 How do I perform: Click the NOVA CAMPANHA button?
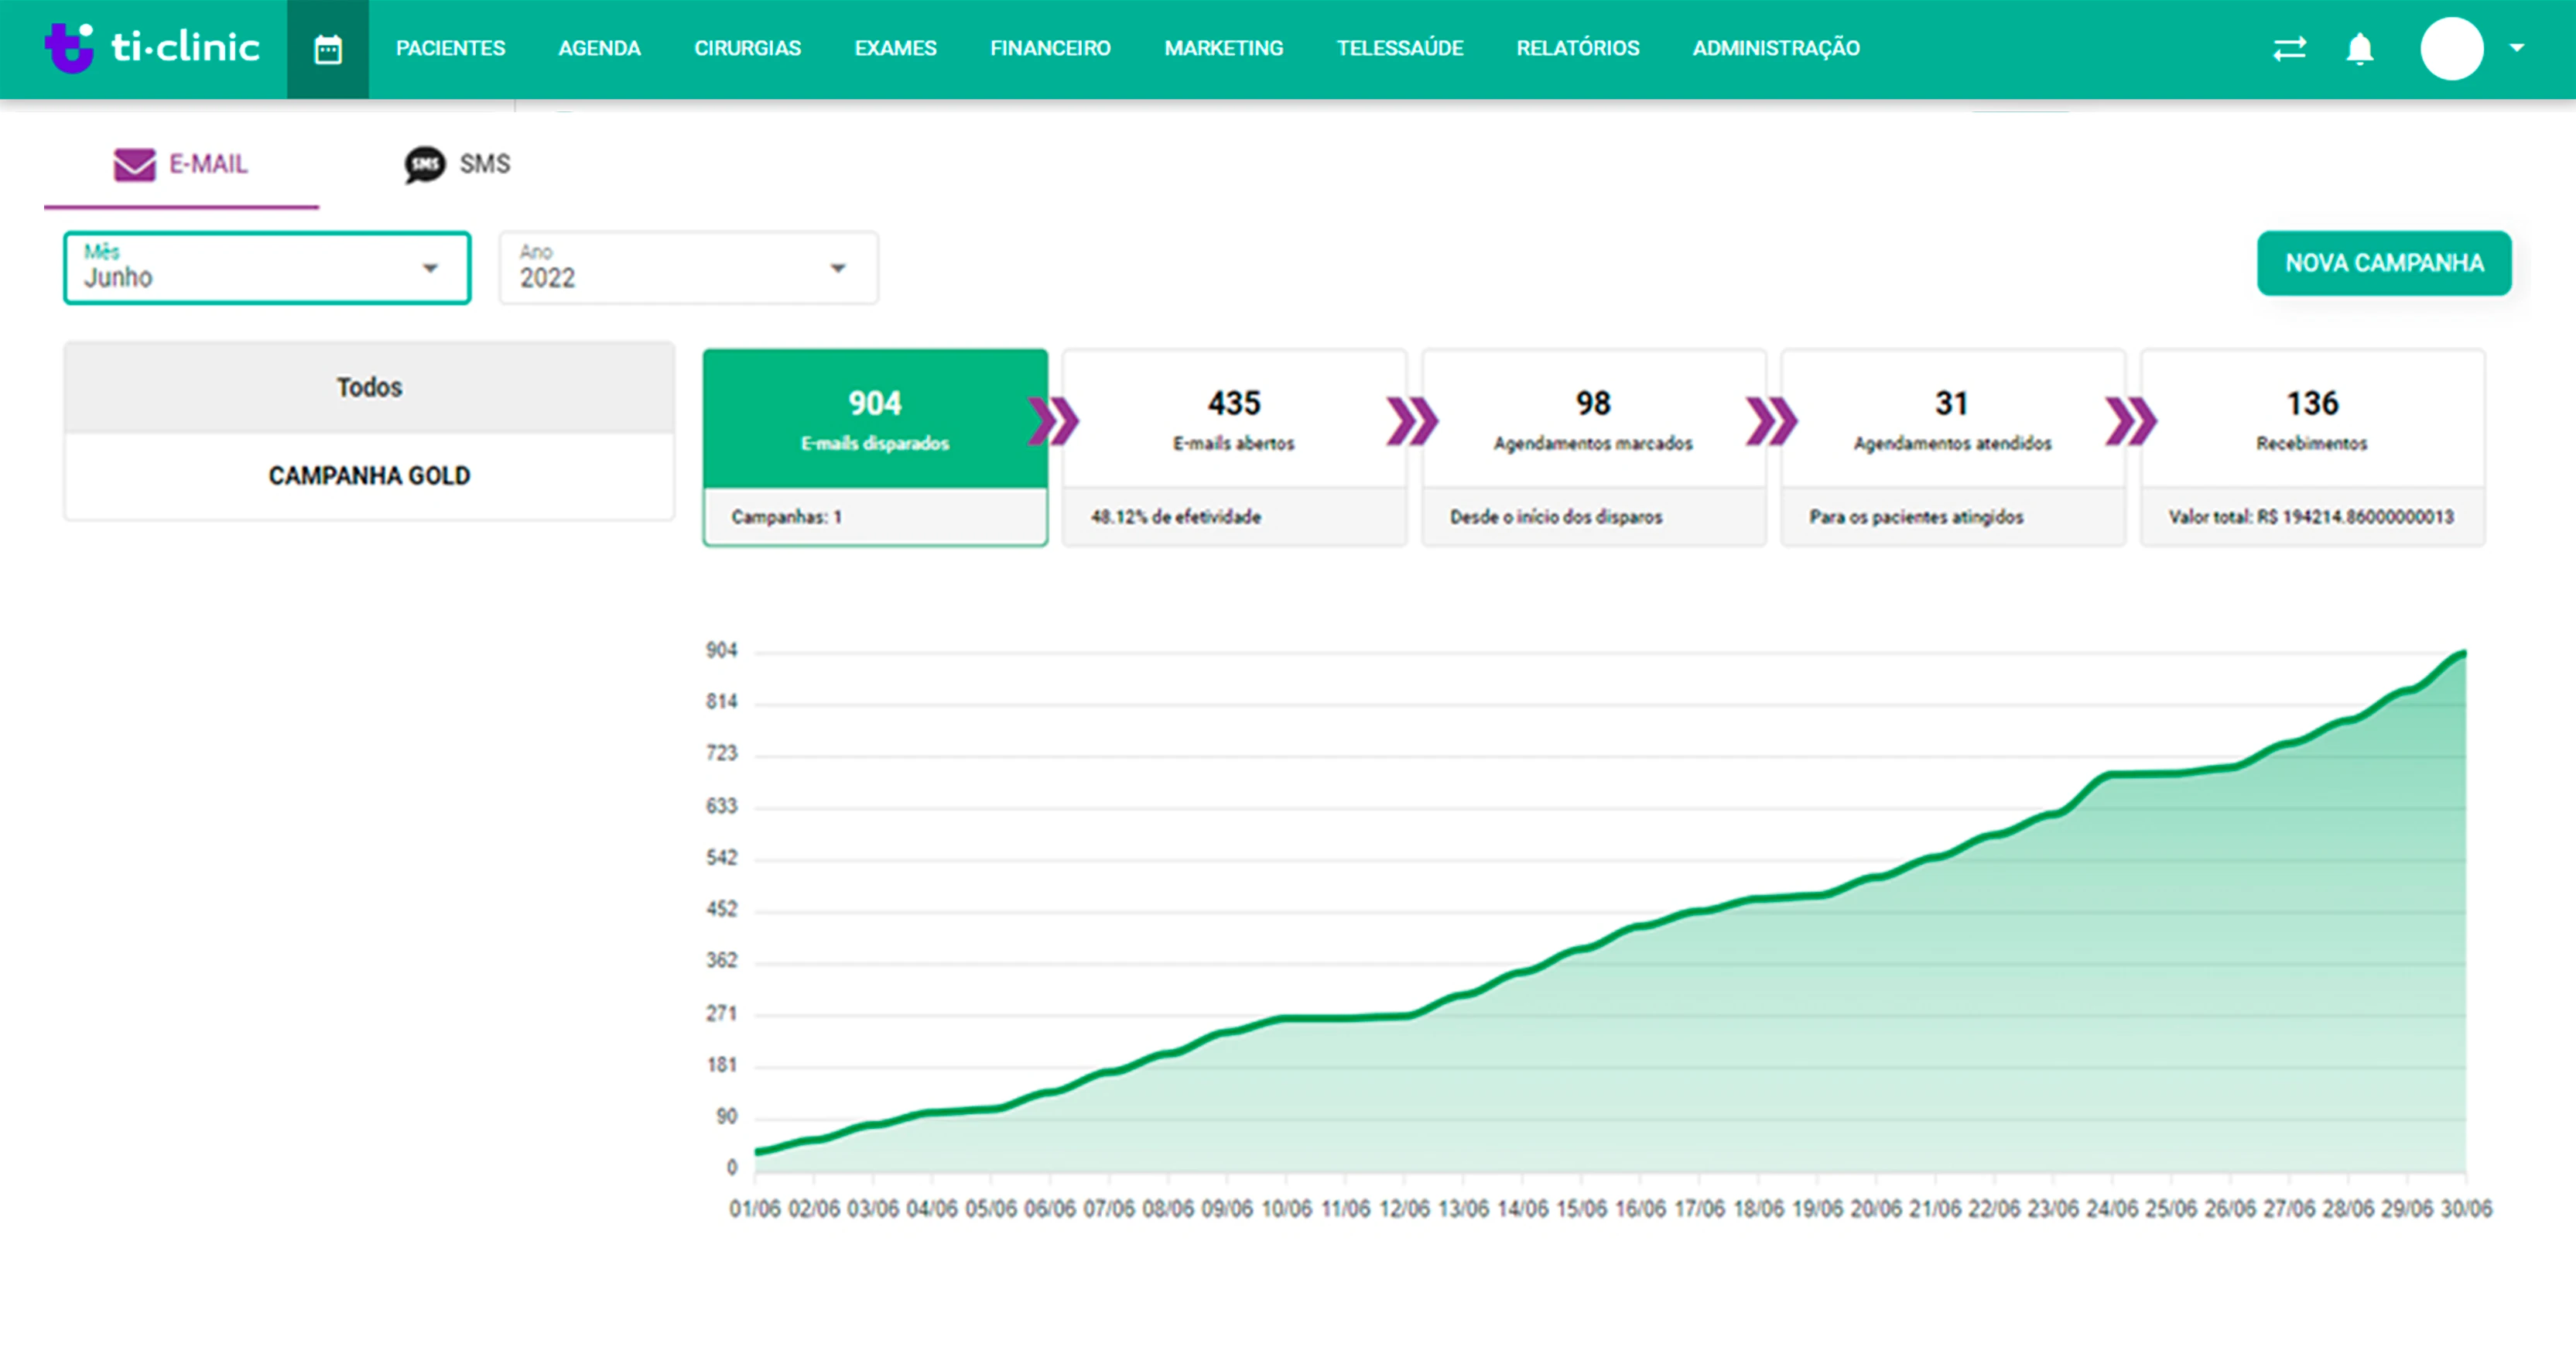coord(2383,263)
